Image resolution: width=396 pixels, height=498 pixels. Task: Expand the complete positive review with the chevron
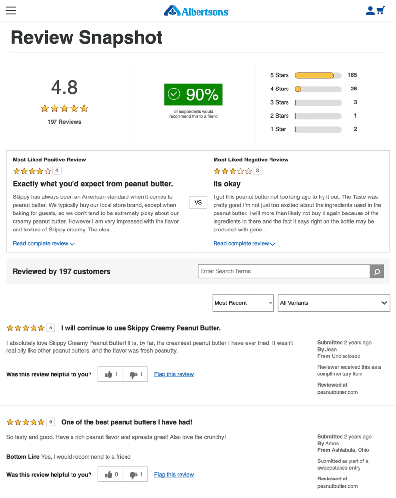pos(73,243)
